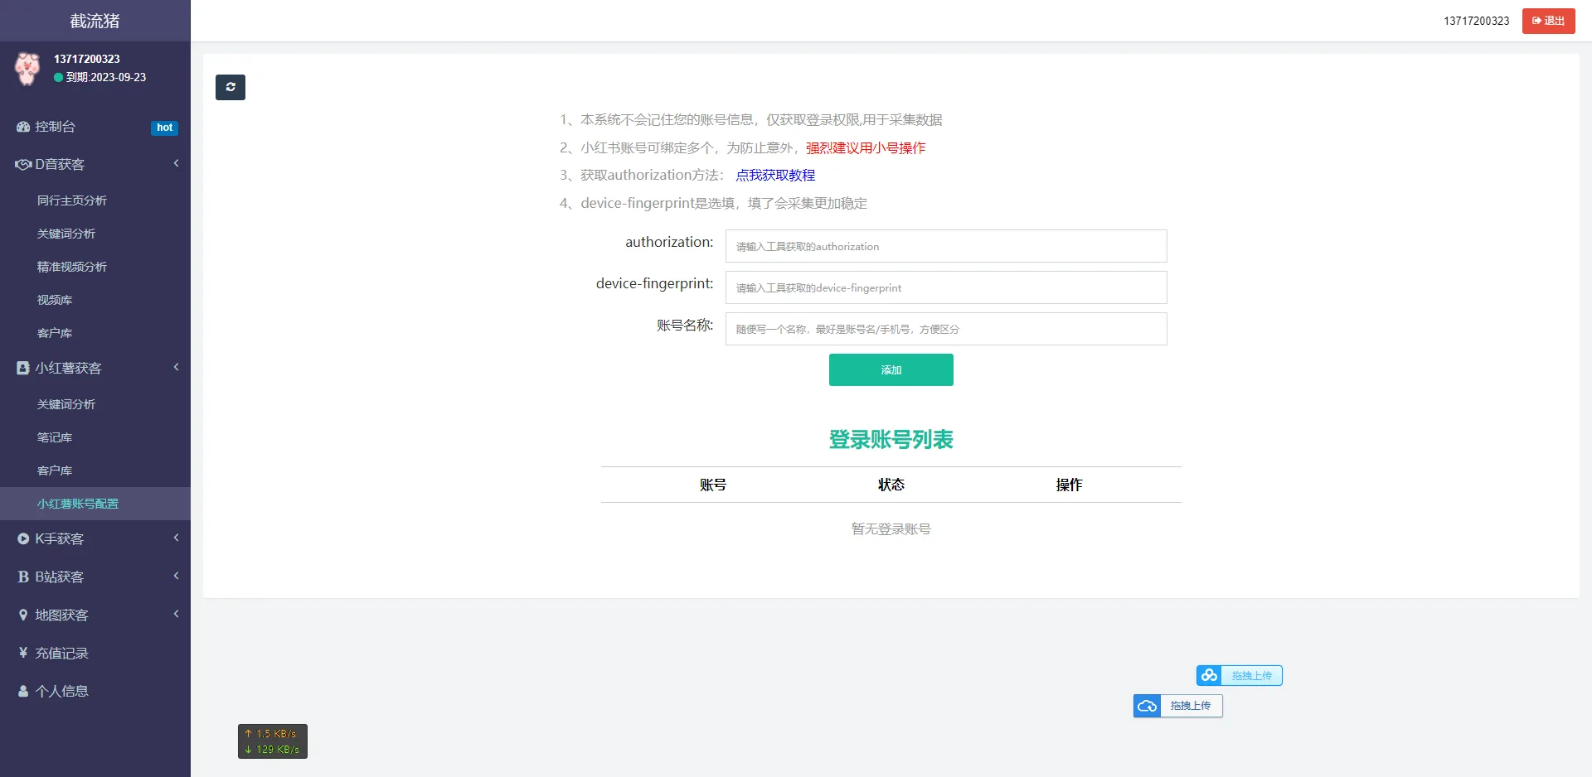
Task: Click the 退出 logout button
Action: pos(1547,21)
